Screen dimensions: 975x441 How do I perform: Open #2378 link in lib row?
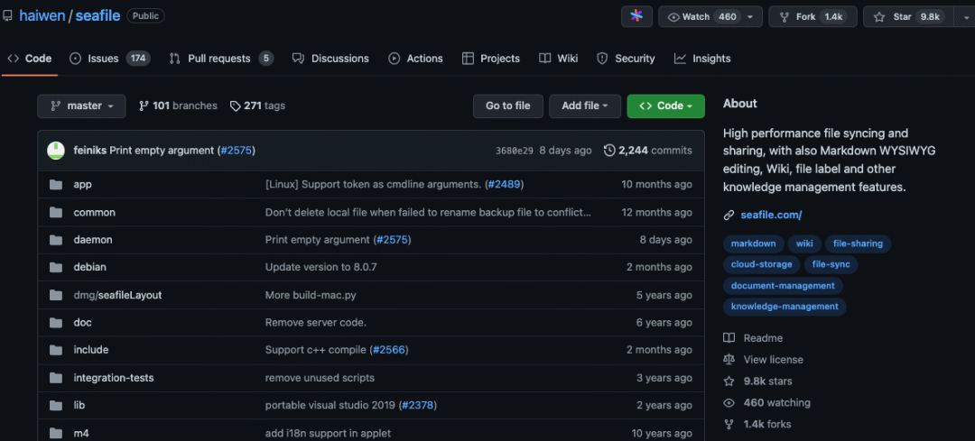click(x=417, y=405)
